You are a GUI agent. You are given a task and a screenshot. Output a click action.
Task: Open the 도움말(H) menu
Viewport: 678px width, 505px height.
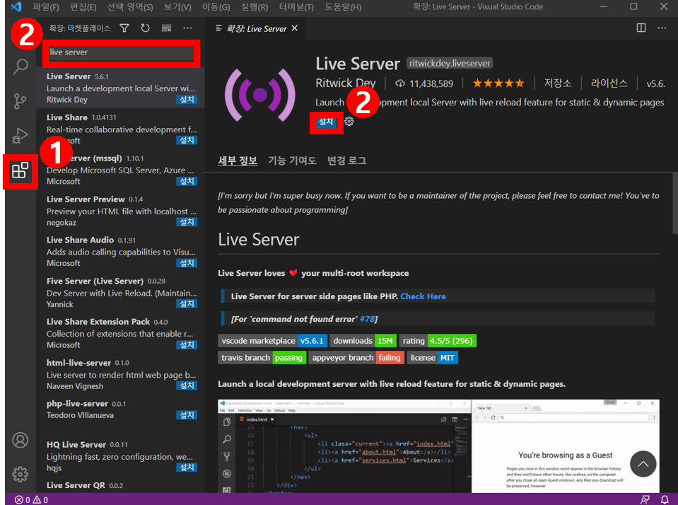coord(344,7)
